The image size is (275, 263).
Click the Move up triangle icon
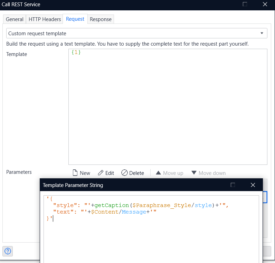pos(158,173)
